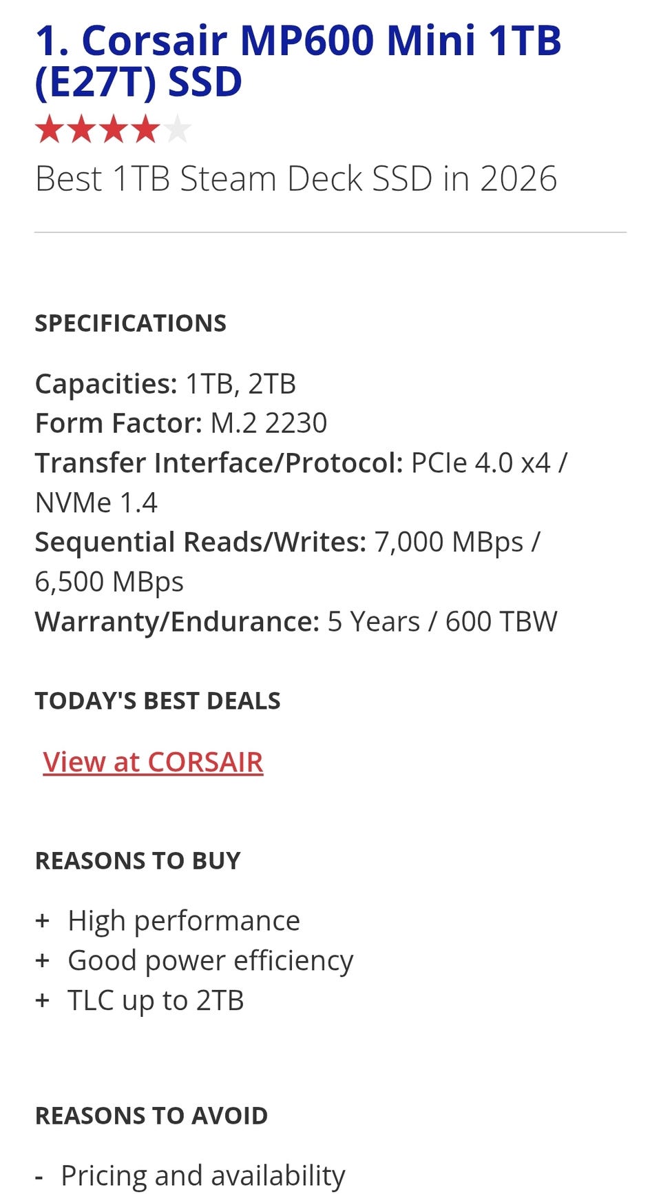Select the Best 1TB Steam Deck SSD subtitle
This screenshot has height=1194, width=661.
click(x=296, y=179)
